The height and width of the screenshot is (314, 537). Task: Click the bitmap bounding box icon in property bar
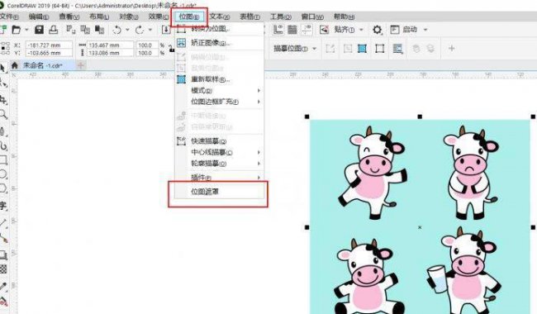tap(379, 49)
